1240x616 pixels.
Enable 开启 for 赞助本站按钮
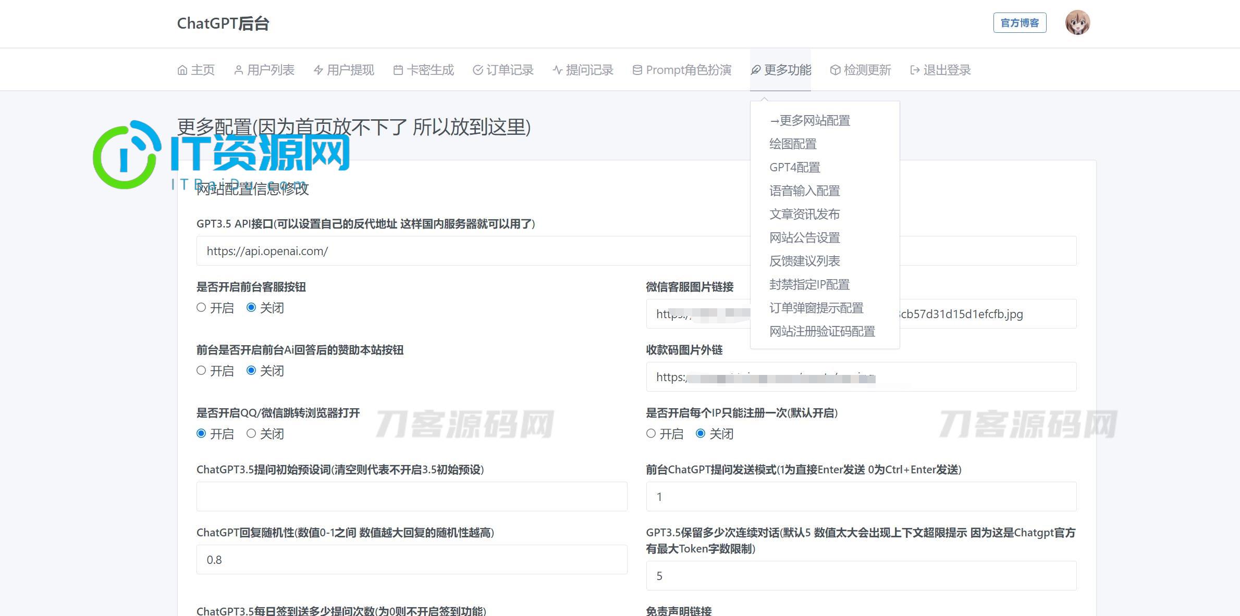click(x=201, y=370)
